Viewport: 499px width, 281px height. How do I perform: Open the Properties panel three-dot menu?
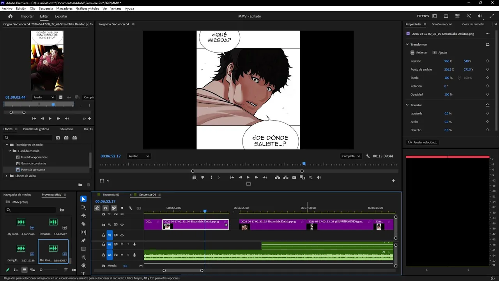[487, 34]
